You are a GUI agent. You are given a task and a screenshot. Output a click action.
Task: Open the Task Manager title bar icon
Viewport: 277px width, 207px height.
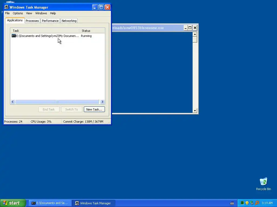click(x=6, y=7)
